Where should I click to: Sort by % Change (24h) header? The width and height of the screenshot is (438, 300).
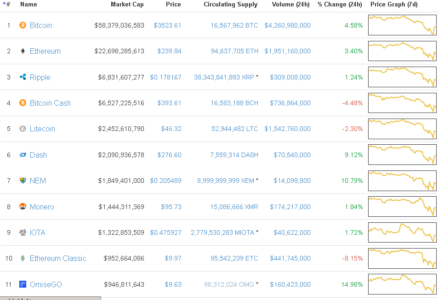coord(340,4)
